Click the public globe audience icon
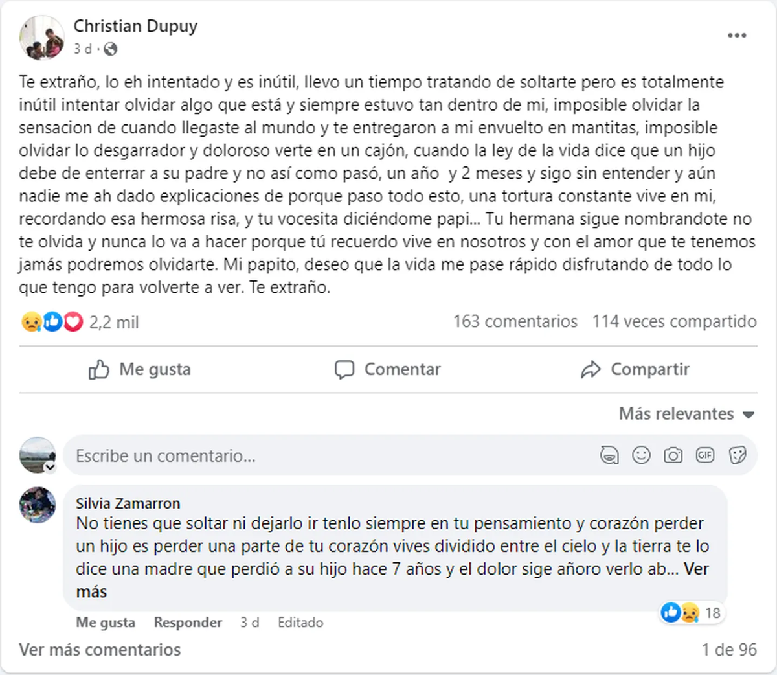Screen dimensions: 777x675 point(111,49)
